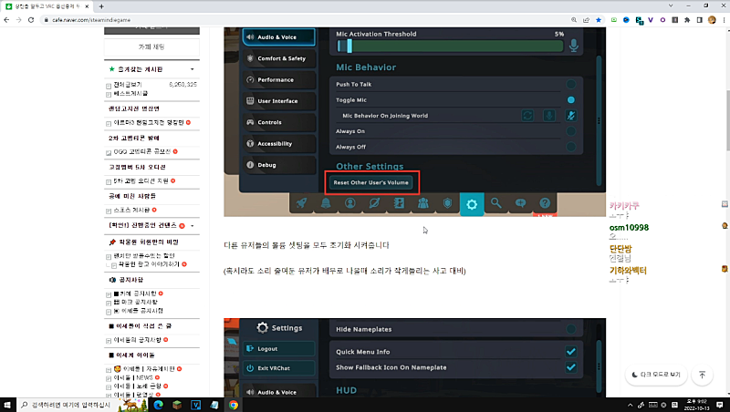This screenshot has height=412, width=730.
Task: Bookmark this page with the star icon
Action: pos(599,20)
